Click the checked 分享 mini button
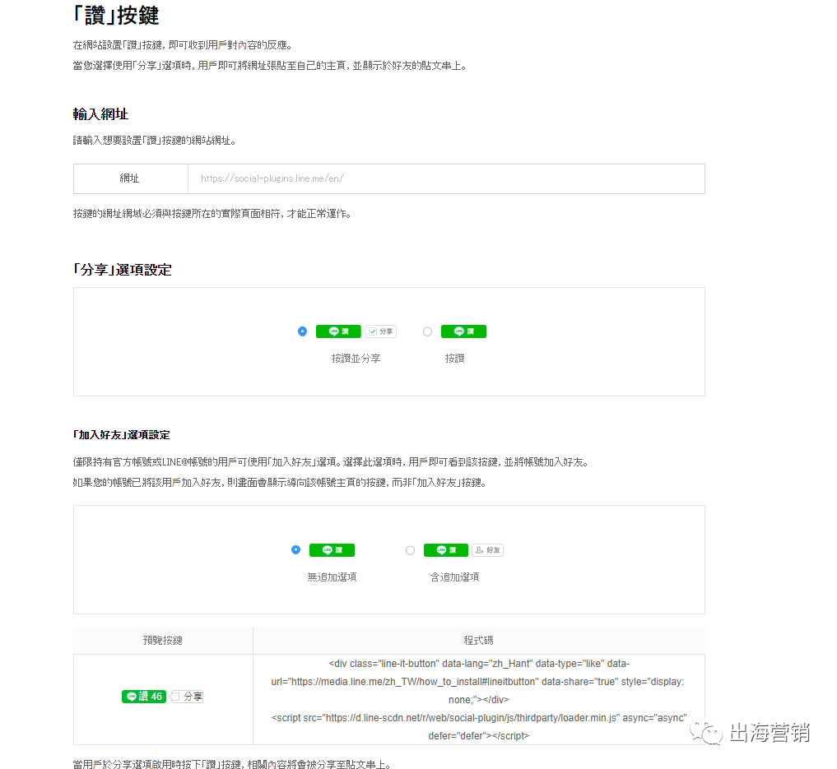The height and width of the screenshot is (769, 837). (x=381, y=331)
